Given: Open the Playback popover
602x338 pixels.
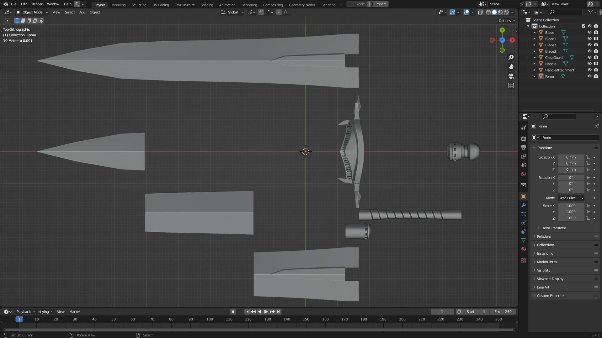Looking at the screenshot, I should click(25, 312).
